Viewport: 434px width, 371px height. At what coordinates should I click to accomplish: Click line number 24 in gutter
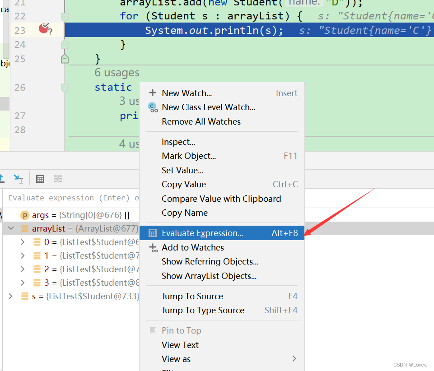(x=20, y=44)
